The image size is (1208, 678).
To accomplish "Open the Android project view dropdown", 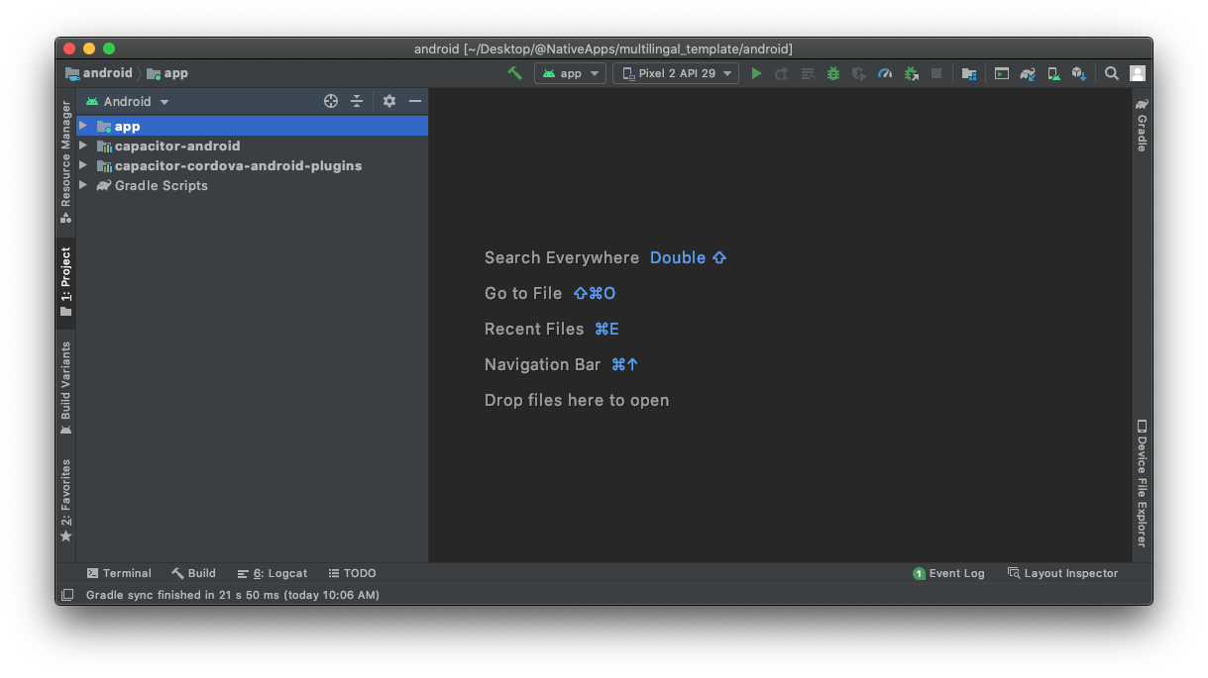I will pos(128,101).
